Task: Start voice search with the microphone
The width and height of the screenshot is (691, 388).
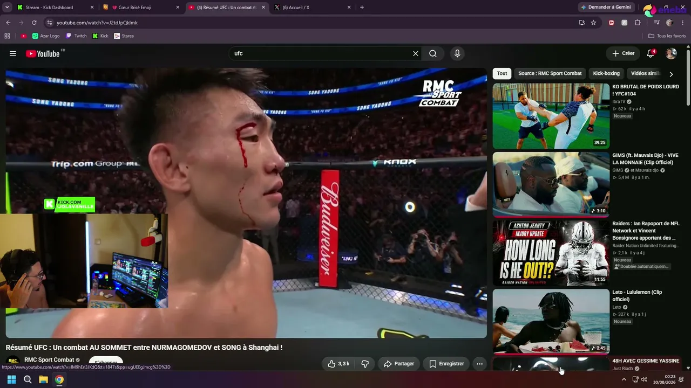Action: (457, 53)
